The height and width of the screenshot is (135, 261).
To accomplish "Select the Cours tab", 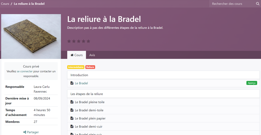I will coord(76,55).
